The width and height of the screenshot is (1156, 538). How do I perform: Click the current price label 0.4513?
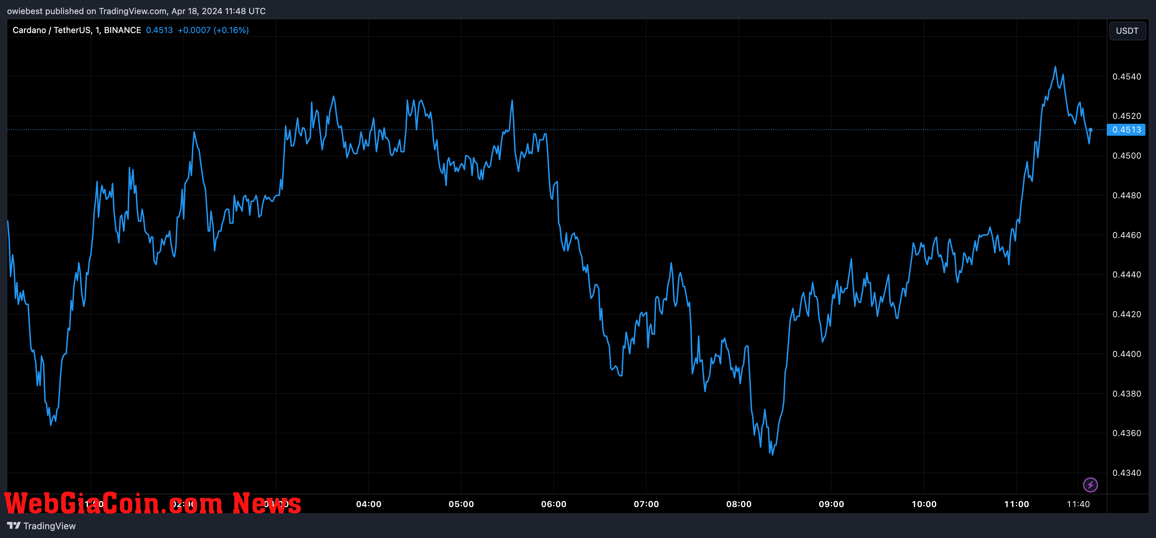1126,130
